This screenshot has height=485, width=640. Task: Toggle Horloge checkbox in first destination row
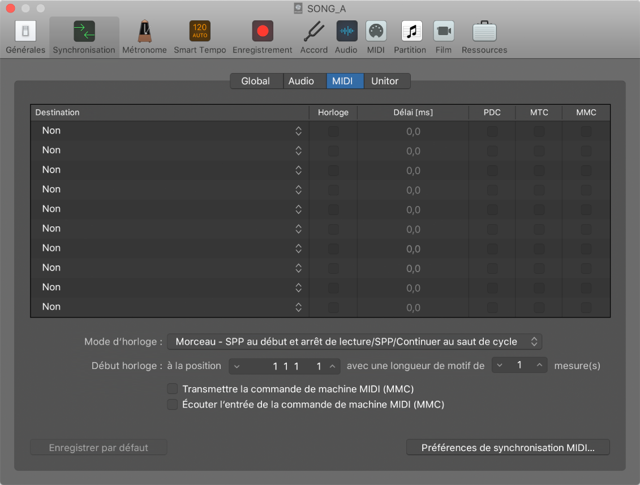coord(333,131)
